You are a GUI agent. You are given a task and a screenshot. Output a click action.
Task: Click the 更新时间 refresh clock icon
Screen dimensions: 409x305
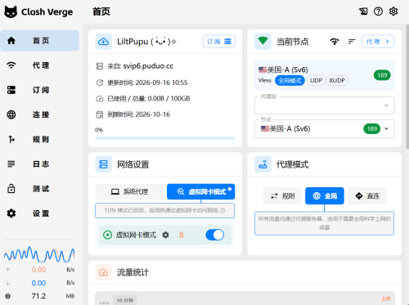point(100,83)
